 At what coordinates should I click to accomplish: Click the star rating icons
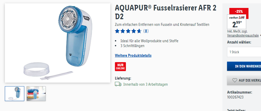click(x=128, y=31)
